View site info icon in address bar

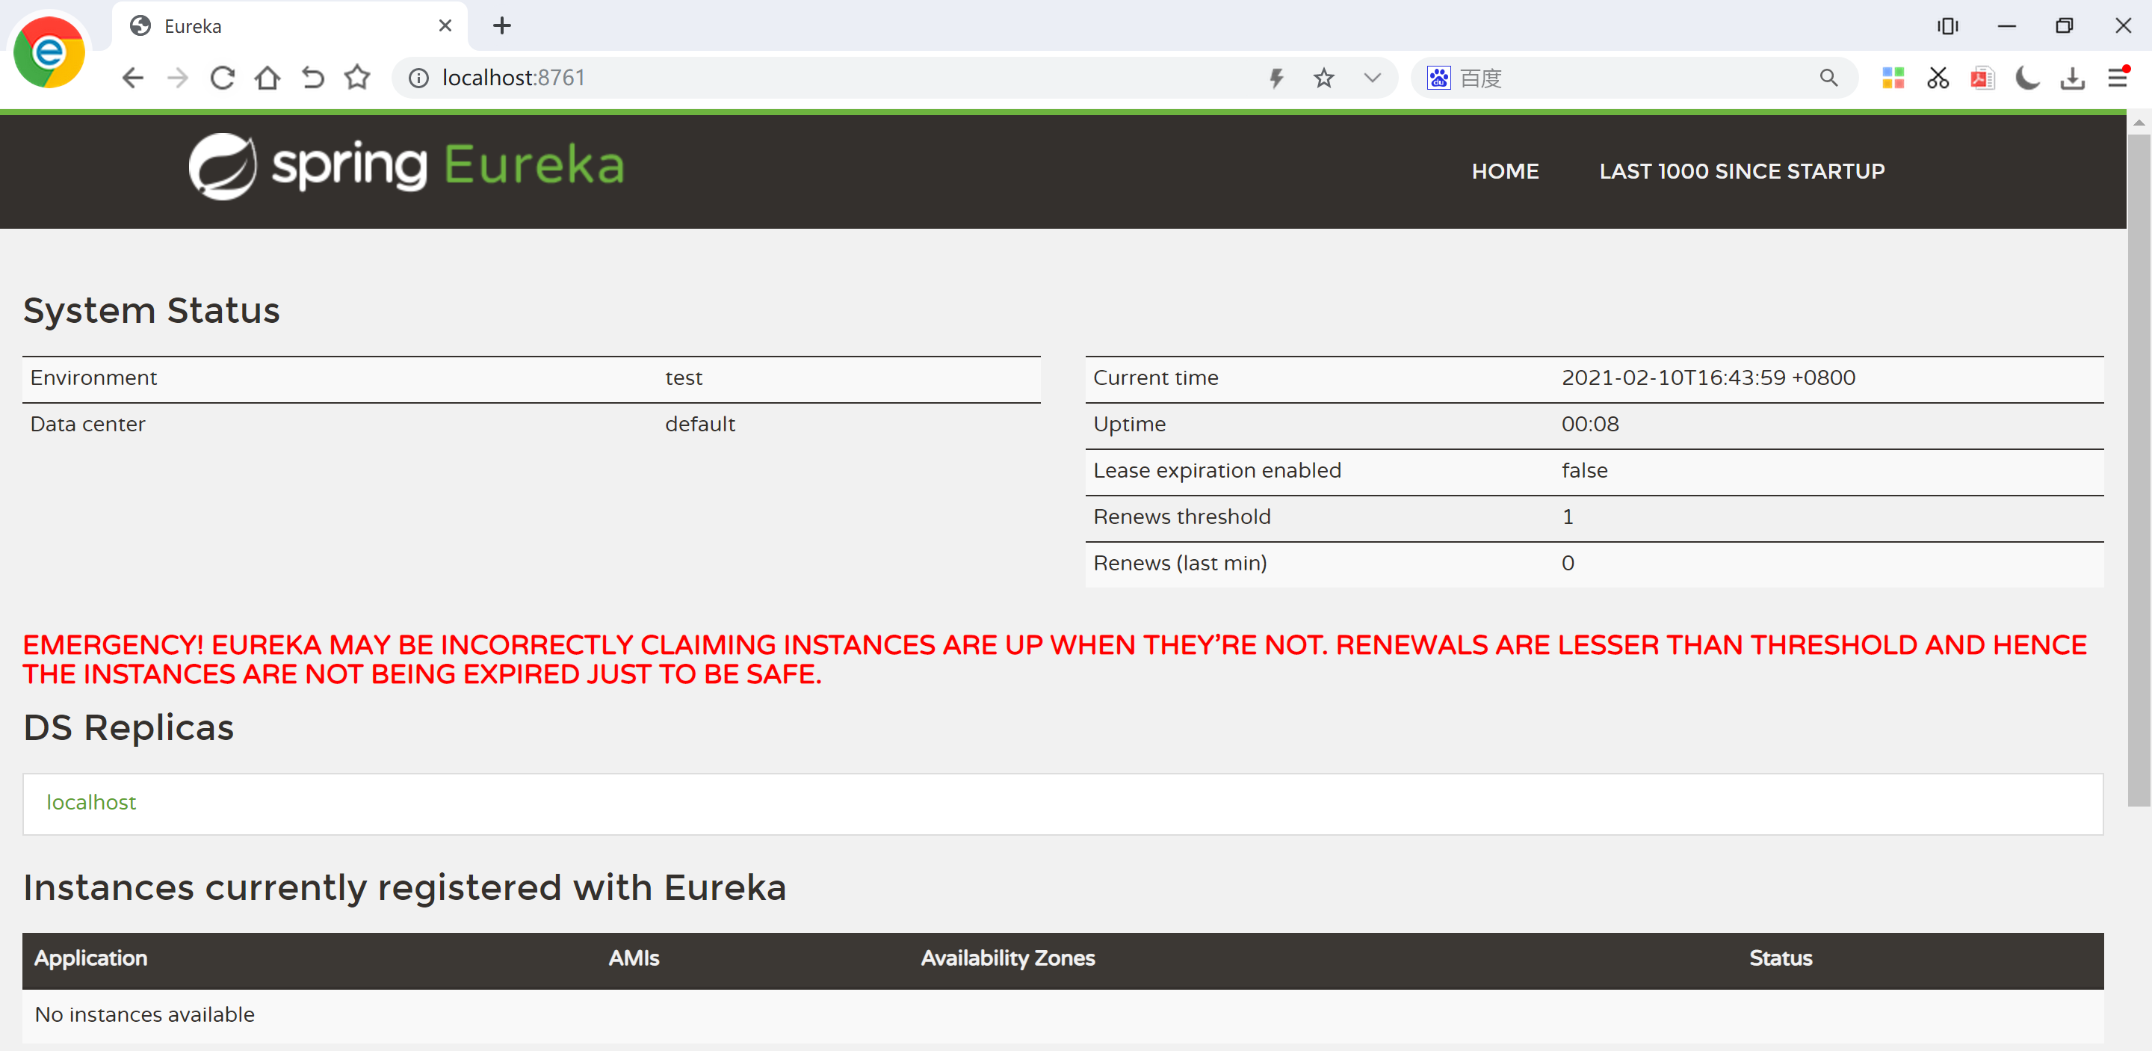click(x=418, y=78)
